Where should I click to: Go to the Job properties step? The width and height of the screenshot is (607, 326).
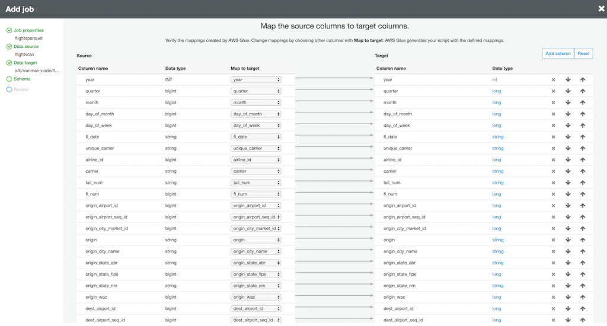pyautogui.click(x=28, y=30)
